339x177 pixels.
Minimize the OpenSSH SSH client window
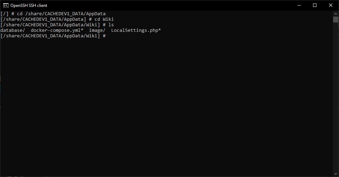click(299, 5)
